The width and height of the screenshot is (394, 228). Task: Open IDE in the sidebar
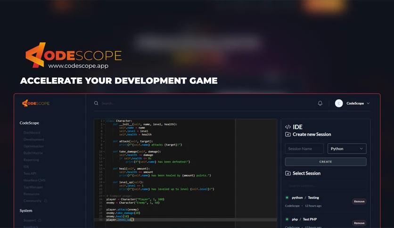pos(26,166)
